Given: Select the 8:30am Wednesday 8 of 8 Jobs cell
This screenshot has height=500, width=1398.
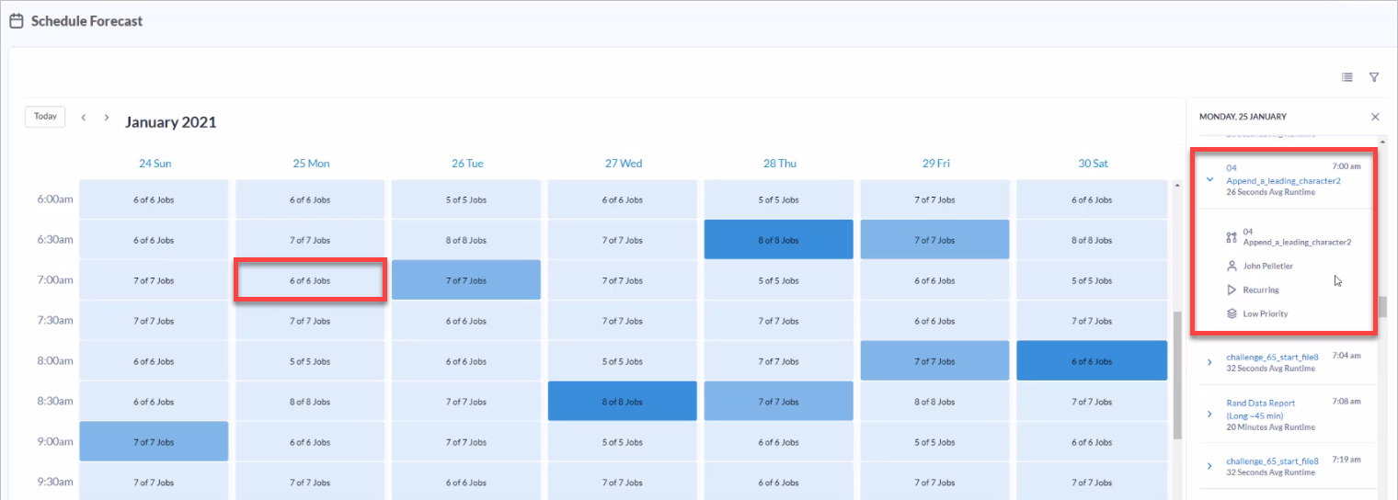Looking at the screenshot, I should tap(623, 402).
